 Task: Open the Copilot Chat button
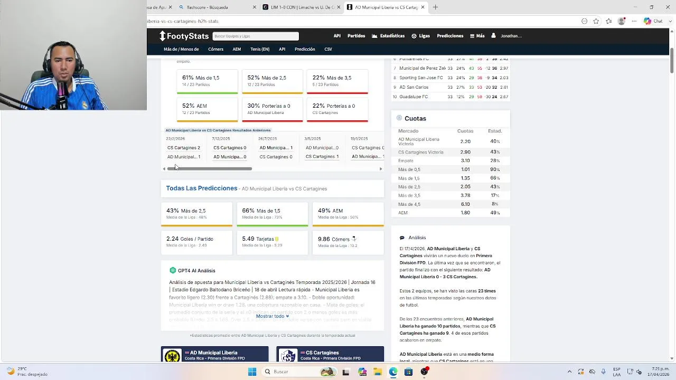(x=653, y=21)
